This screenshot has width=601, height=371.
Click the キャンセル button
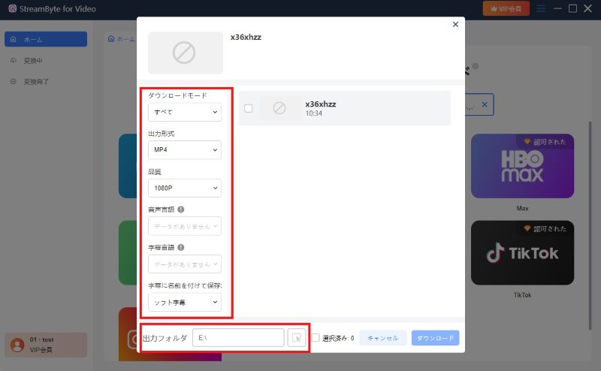(382, 338)
